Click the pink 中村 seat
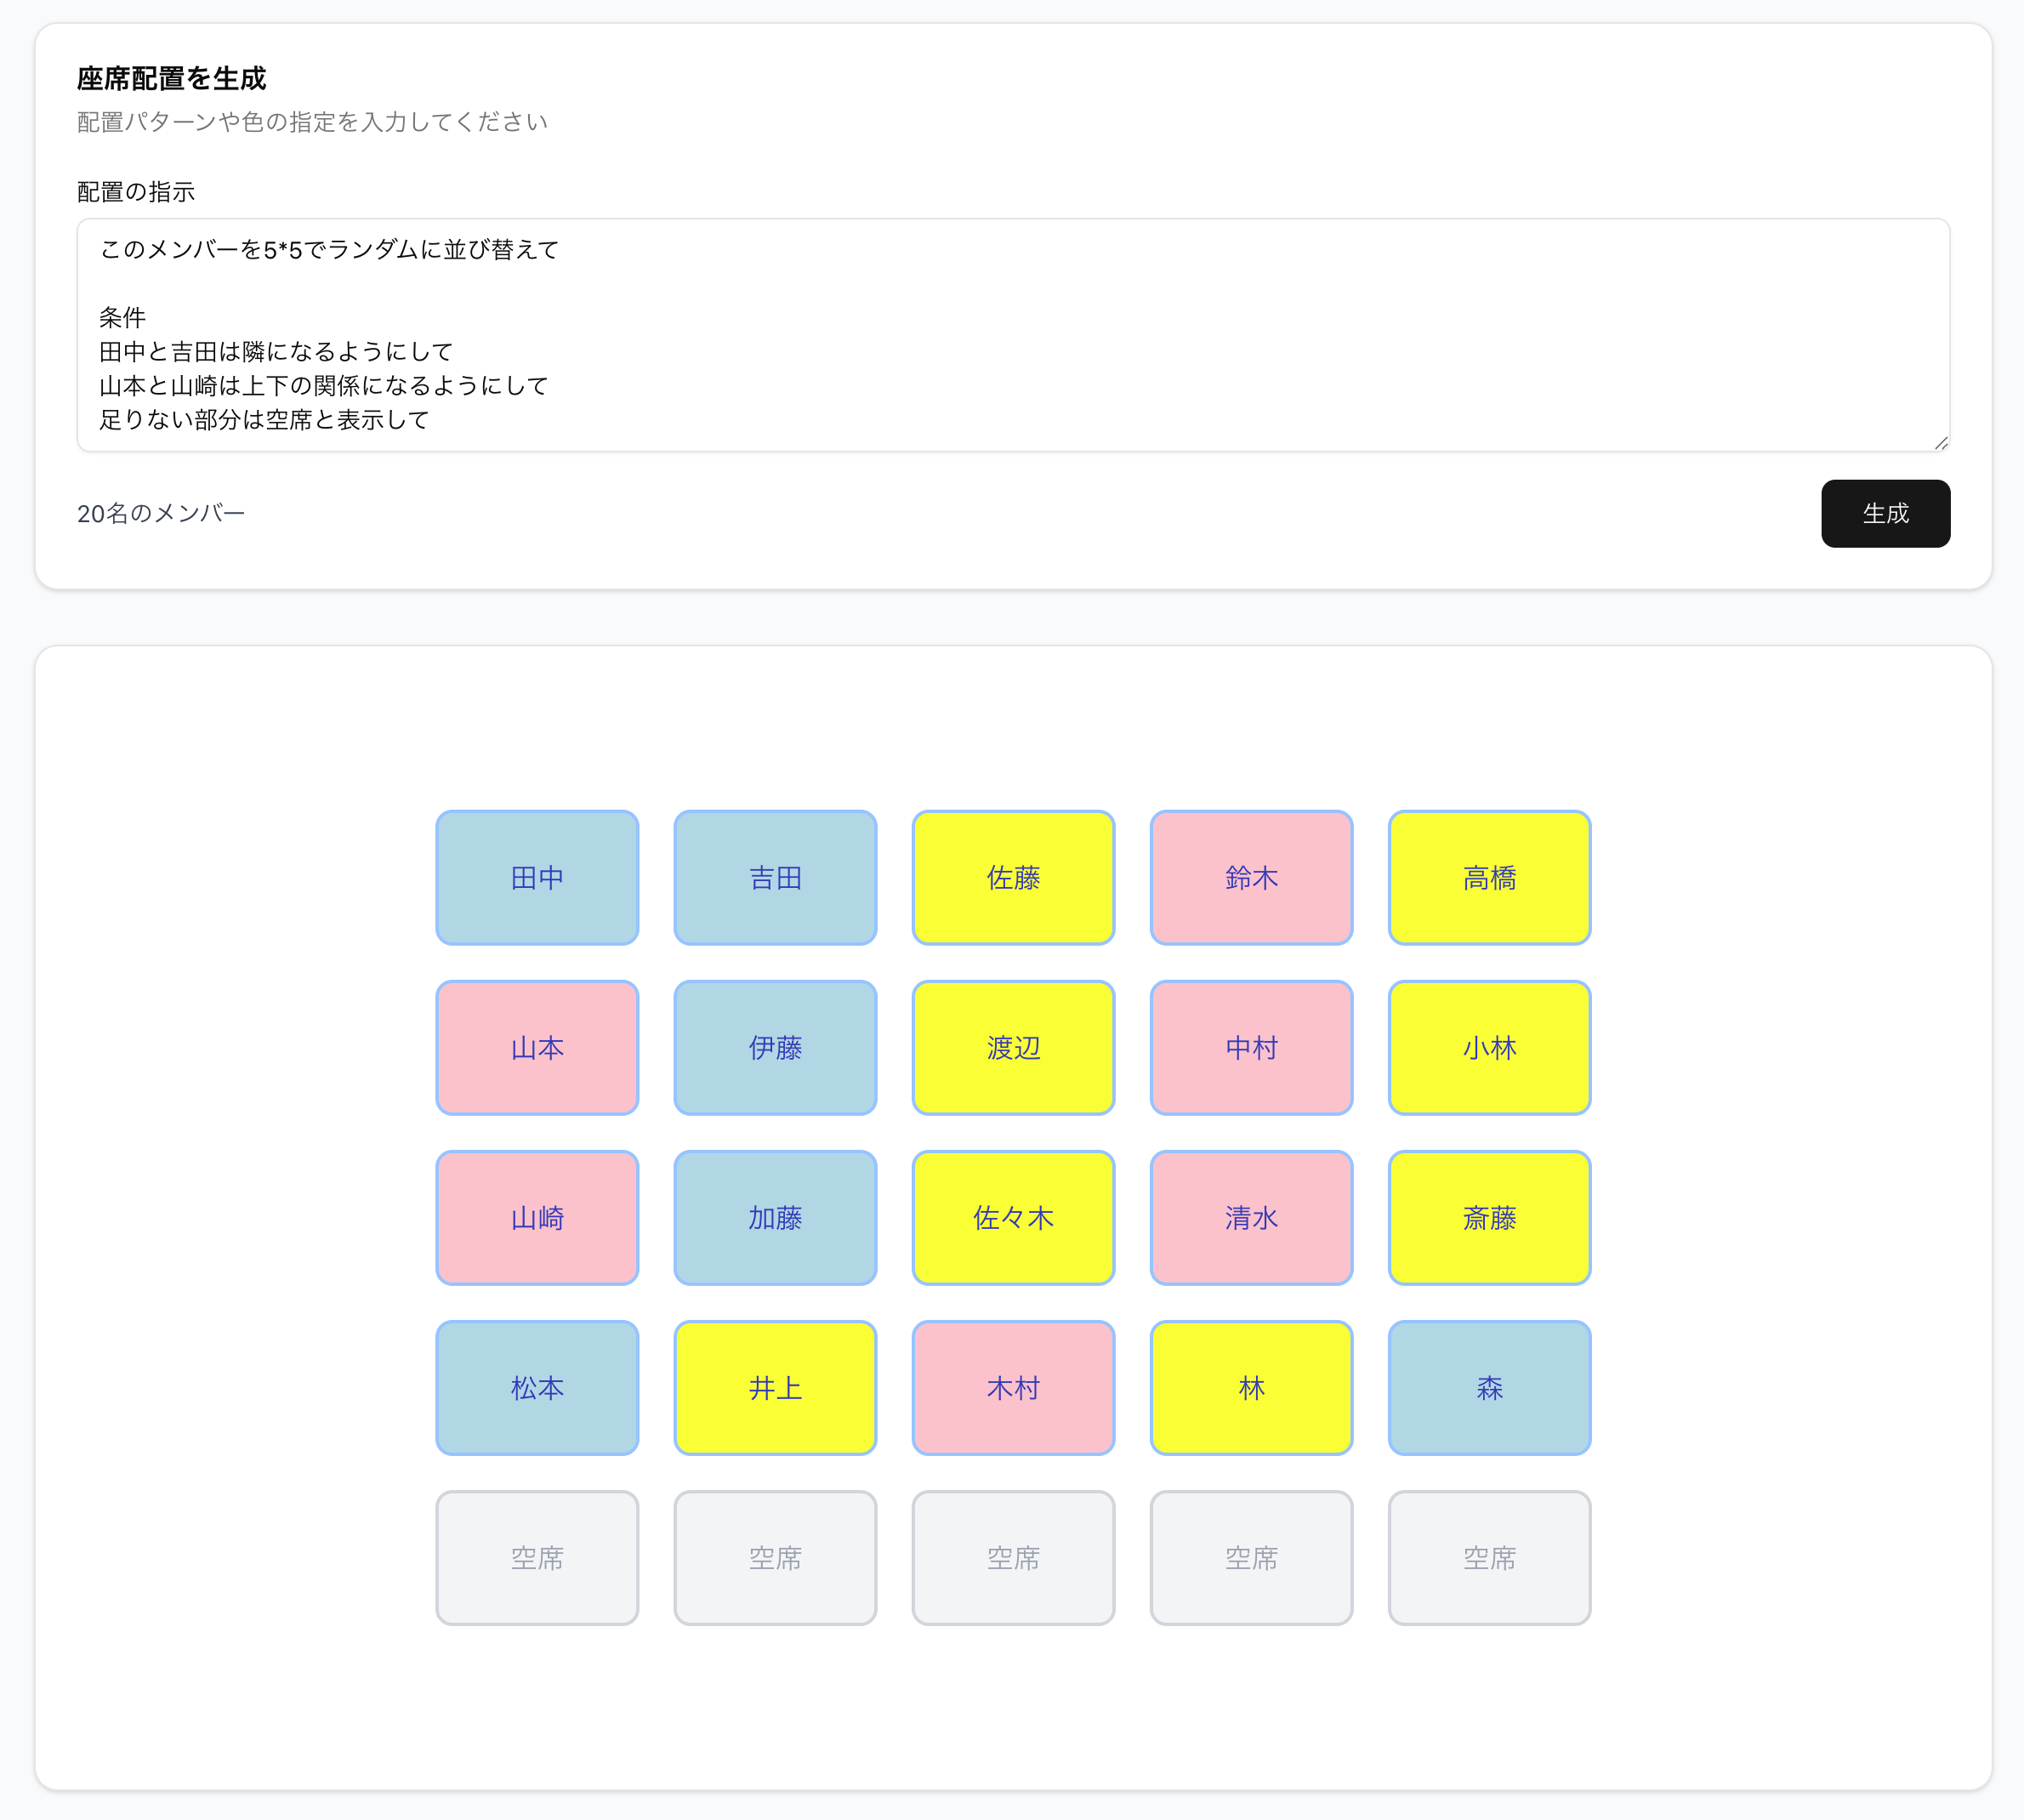Image resolution: width=2024 pixels, height=1820 pixels. (1250, 1047)
